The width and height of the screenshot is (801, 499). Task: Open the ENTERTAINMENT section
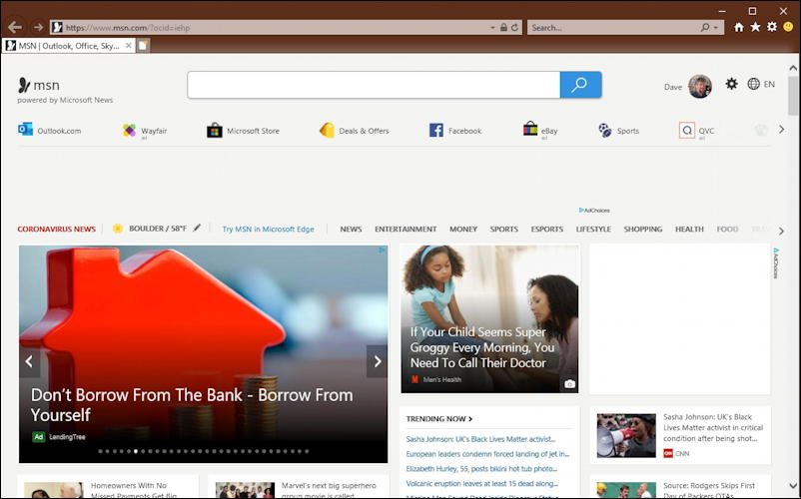[405, 230]
